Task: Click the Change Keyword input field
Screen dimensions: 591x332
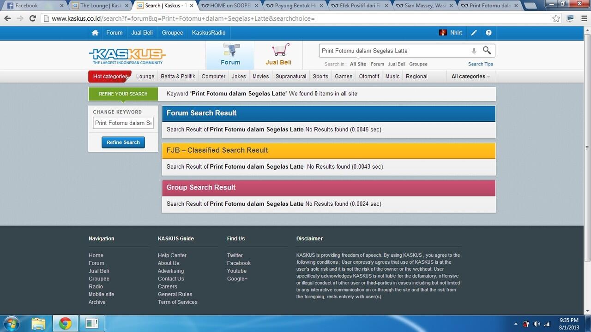Action: tap(123, 123)
